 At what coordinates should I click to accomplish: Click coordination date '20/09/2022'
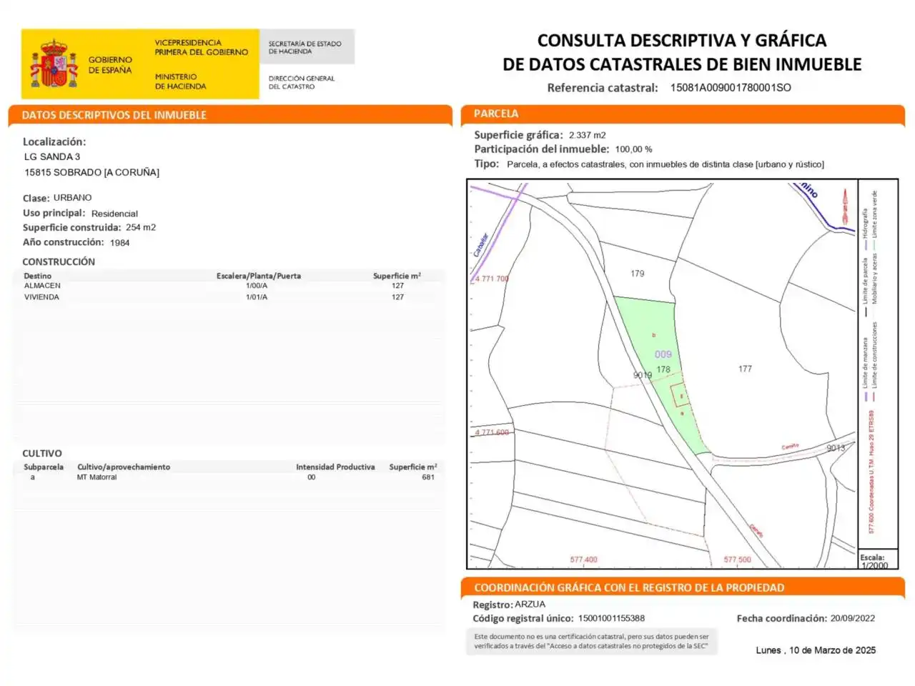[x=852, y=619]
